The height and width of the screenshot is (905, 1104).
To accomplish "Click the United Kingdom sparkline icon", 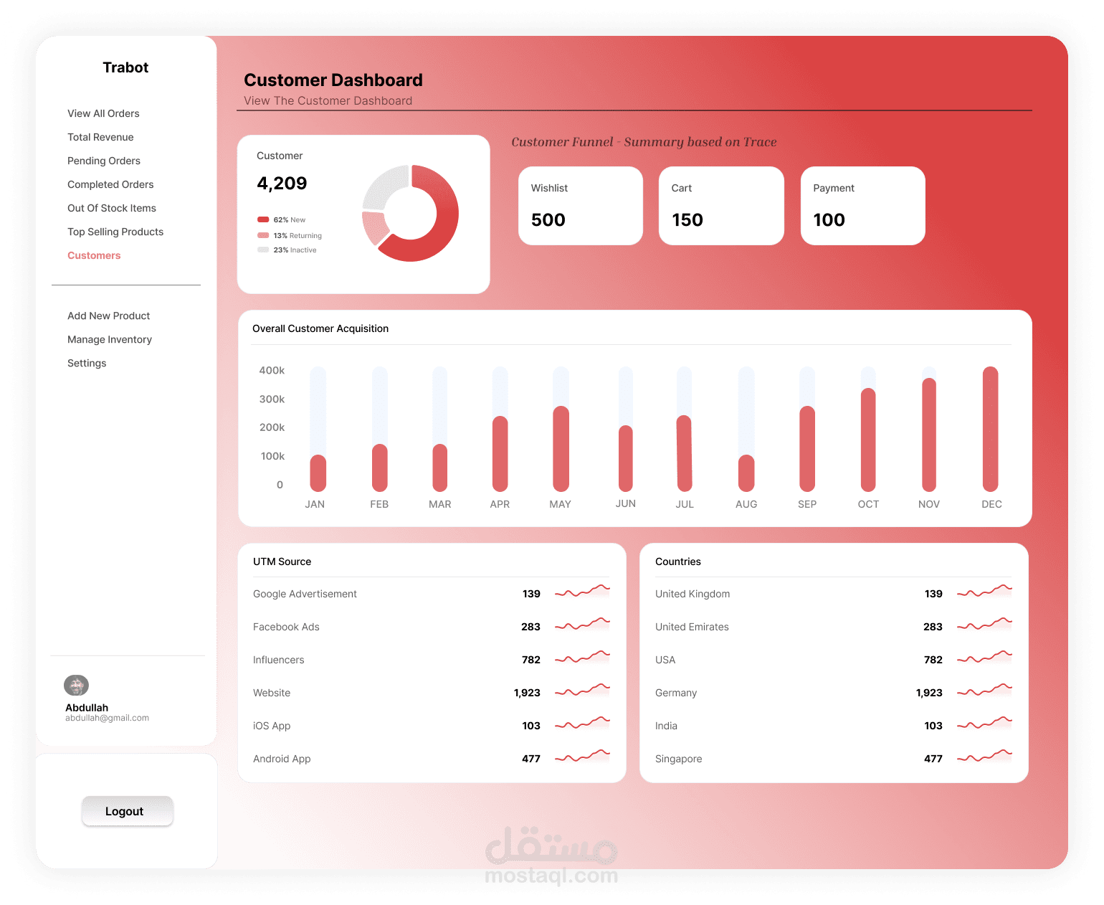I will (x=984, y=592).
